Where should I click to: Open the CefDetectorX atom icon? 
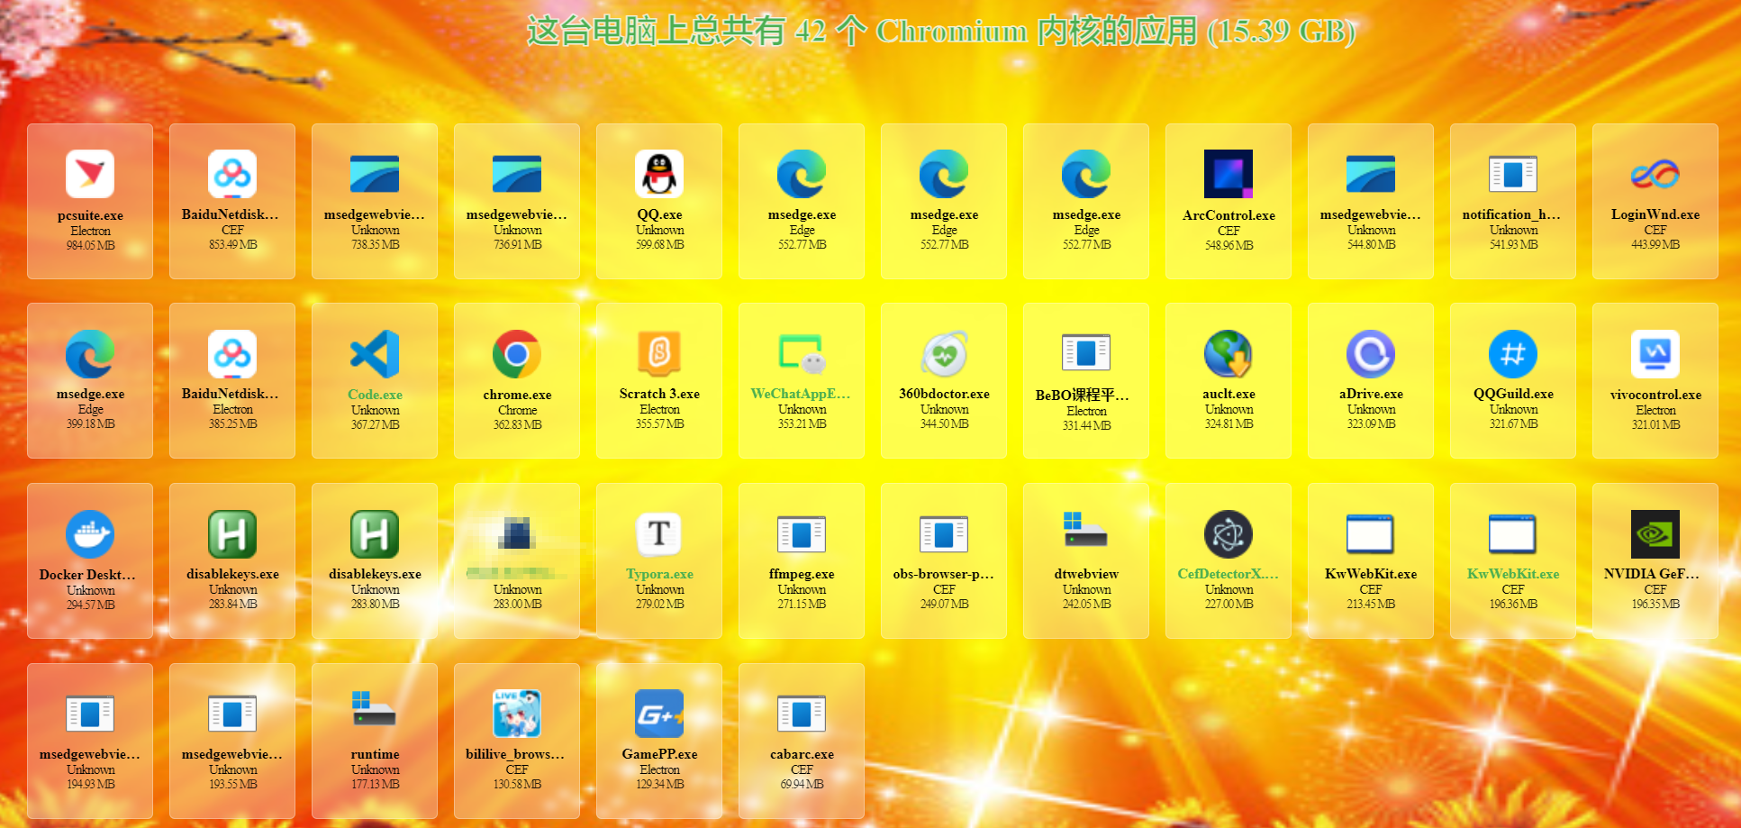[1229, 534]
